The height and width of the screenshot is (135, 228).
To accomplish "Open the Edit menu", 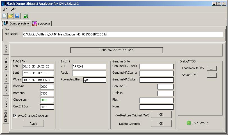I will 13,9.
